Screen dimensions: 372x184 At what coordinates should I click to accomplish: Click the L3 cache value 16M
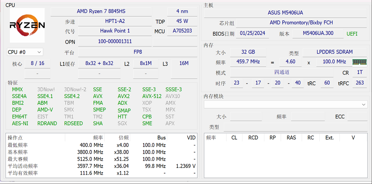(x=184, y=63)
